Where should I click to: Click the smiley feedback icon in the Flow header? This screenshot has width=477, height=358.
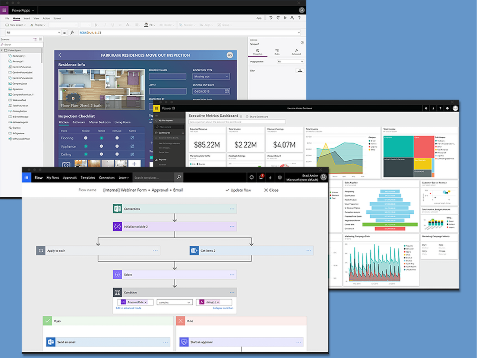tap(252, 178)
